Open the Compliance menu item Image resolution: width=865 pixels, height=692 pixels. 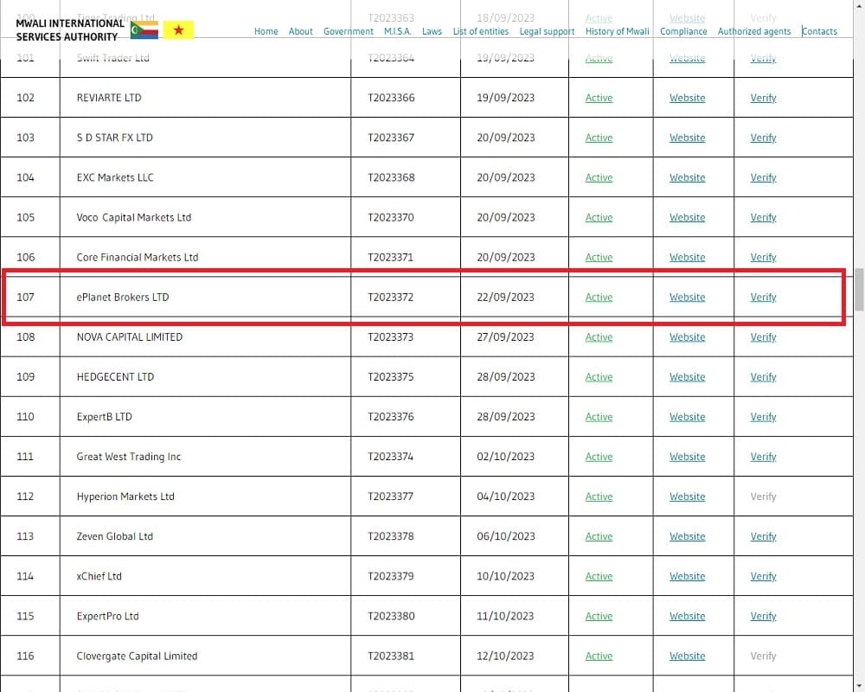(x=683, y=31)
